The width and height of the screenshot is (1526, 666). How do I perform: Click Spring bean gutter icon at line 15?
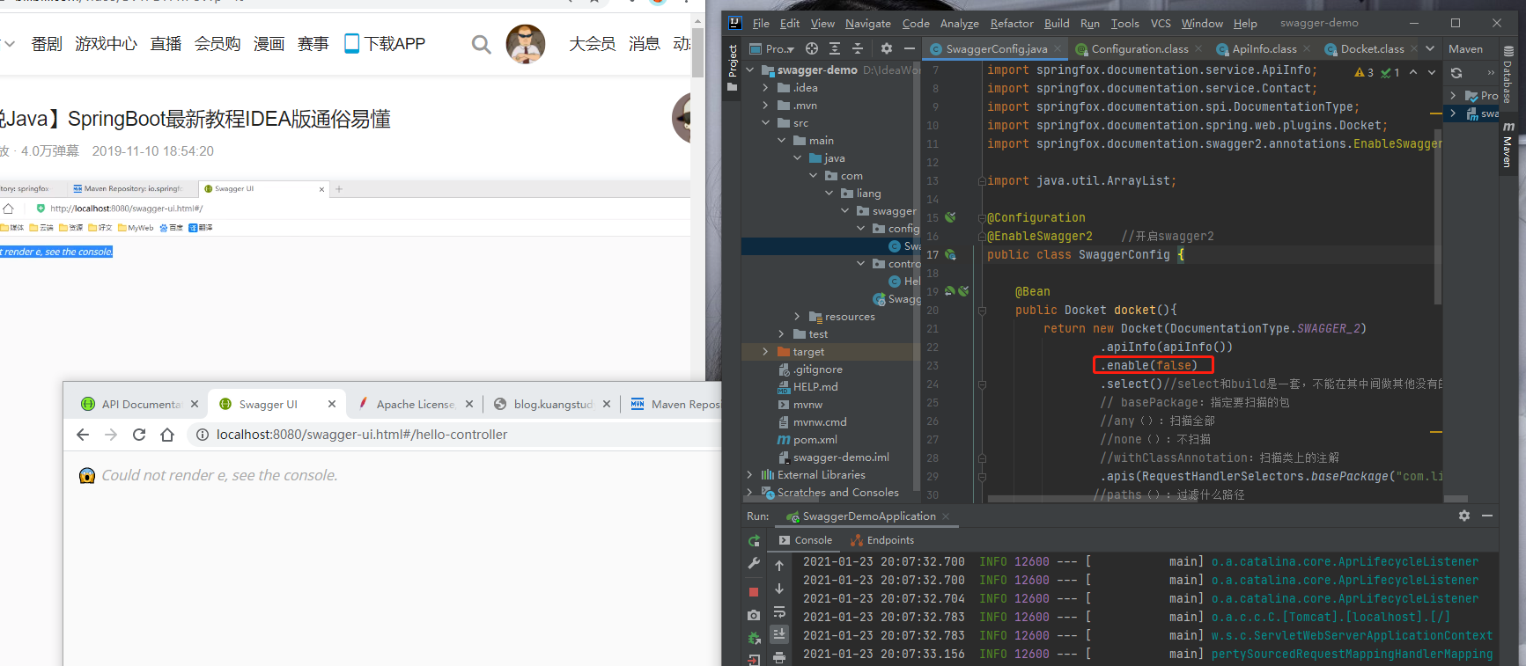point(950,217)
